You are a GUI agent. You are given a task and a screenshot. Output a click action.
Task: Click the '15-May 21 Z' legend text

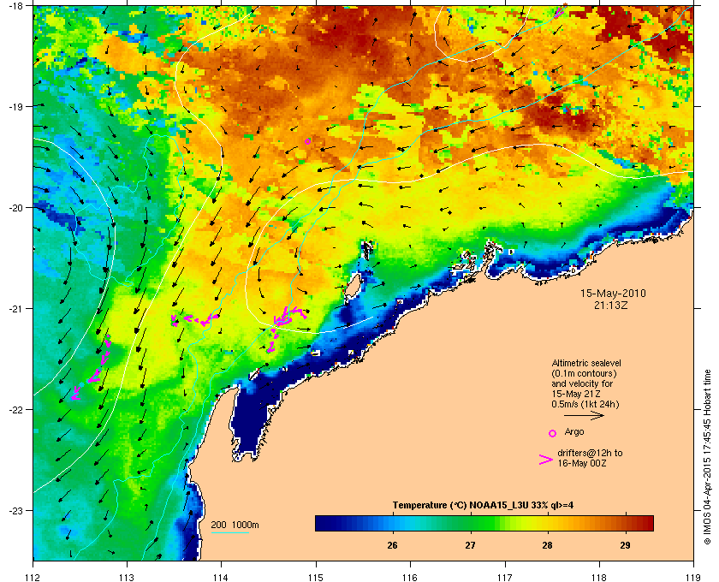point(576,394)
